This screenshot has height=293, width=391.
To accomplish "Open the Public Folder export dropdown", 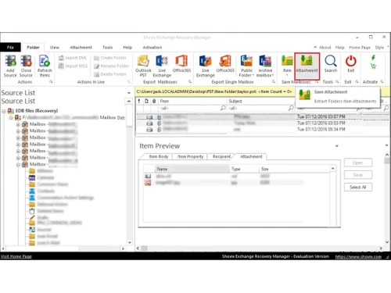I will pyautogui.click(x=246, y=66).
